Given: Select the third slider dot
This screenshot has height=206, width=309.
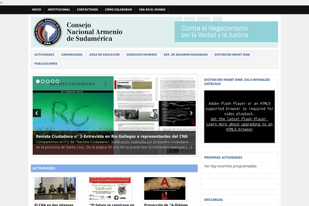Looking at the screenshot, I should (x=47, y=81).
